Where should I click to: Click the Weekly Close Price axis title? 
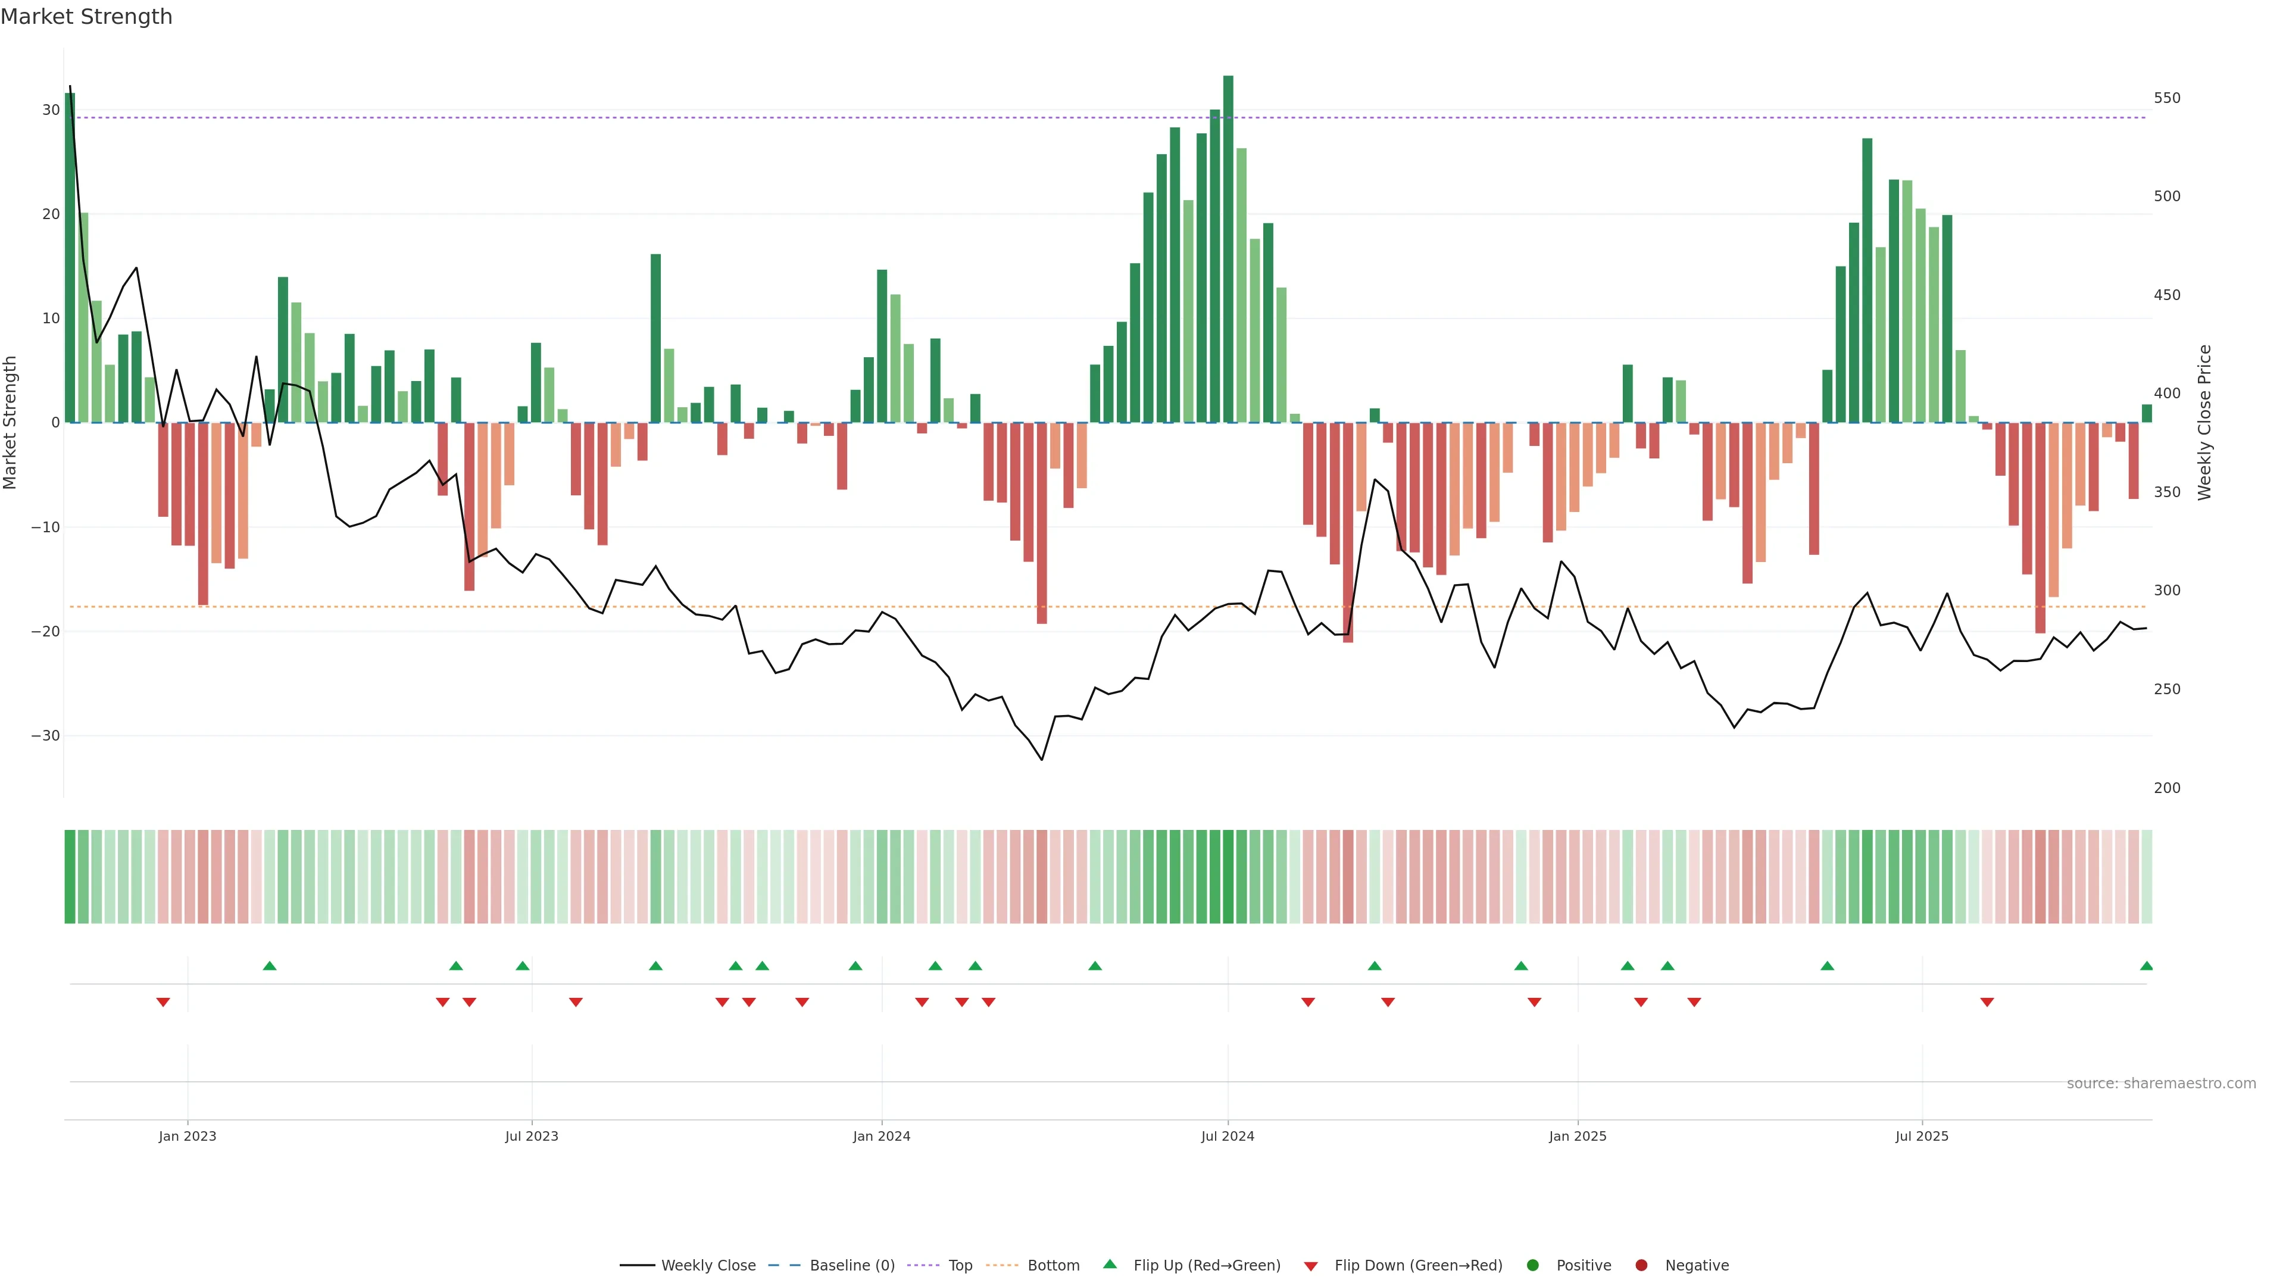coord(2204,423)
